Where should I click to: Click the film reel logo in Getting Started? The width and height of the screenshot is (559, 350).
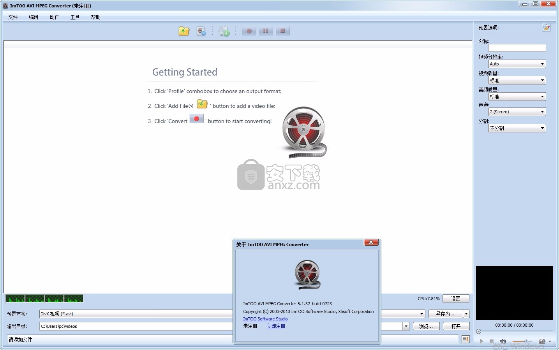point(304,132)
